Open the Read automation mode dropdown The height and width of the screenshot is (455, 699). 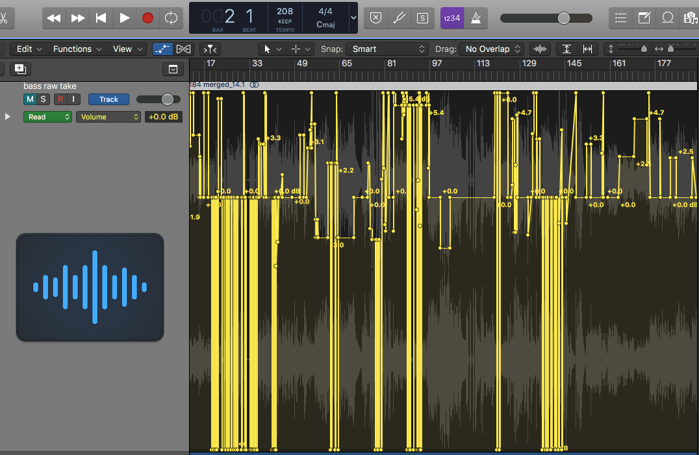(47, 117)
